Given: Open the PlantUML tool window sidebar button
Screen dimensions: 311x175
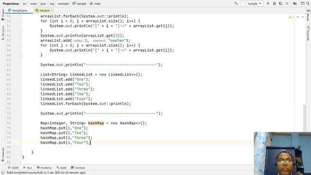Looking at the screenshot, I should tap(308, 33).
